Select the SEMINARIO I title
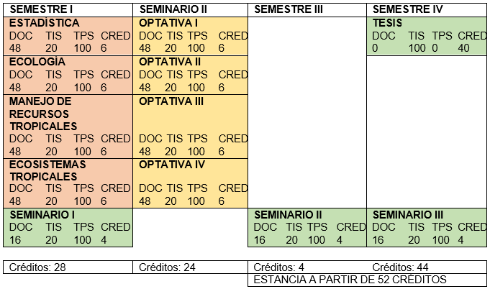 [x=42, y=214]
